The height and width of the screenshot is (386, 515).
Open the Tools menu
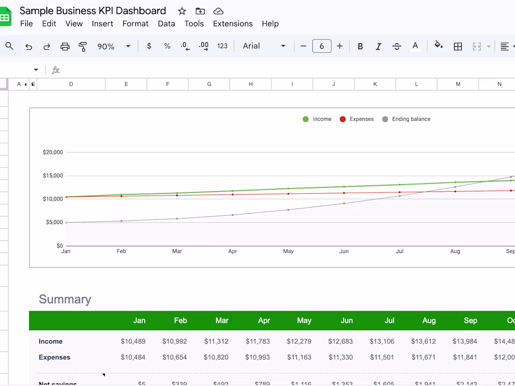tap(194, 24)
